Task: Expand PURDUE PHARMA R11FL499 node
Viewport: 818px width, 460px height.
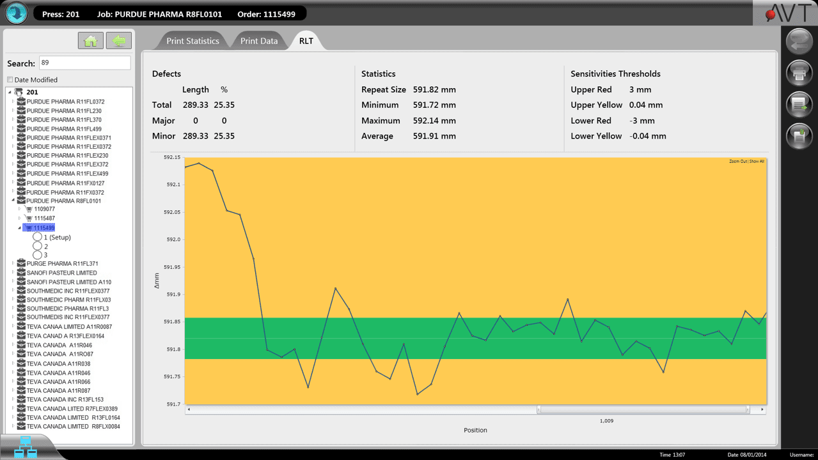Action: [x=13, y=128]
